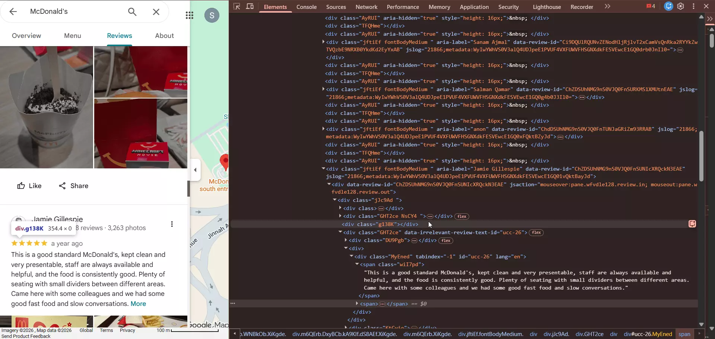This screenshot has height=339, width=715.
Task: Click the DOM scrollbar up arrow
Action: [x=701, y=17]
